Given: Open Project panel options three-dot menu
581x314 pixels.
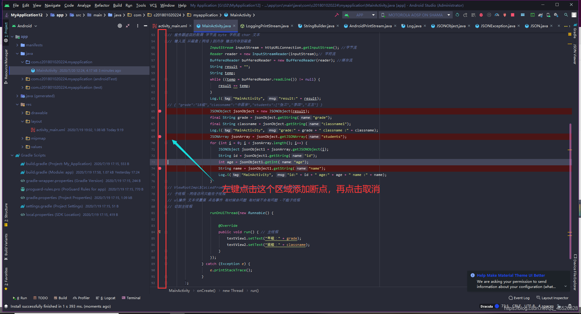Looking at the screenshot, I should coord(138,26).
